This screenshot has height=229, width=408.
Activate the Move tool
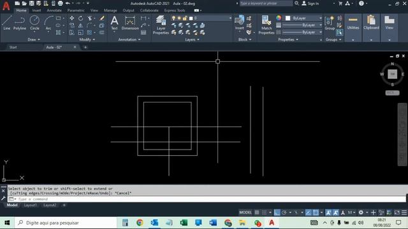point(72,18)
